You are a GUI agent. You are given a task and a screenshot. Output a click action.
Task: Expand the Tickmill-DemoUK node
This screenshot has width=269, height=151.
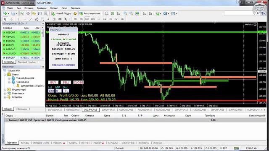point(9,78)
